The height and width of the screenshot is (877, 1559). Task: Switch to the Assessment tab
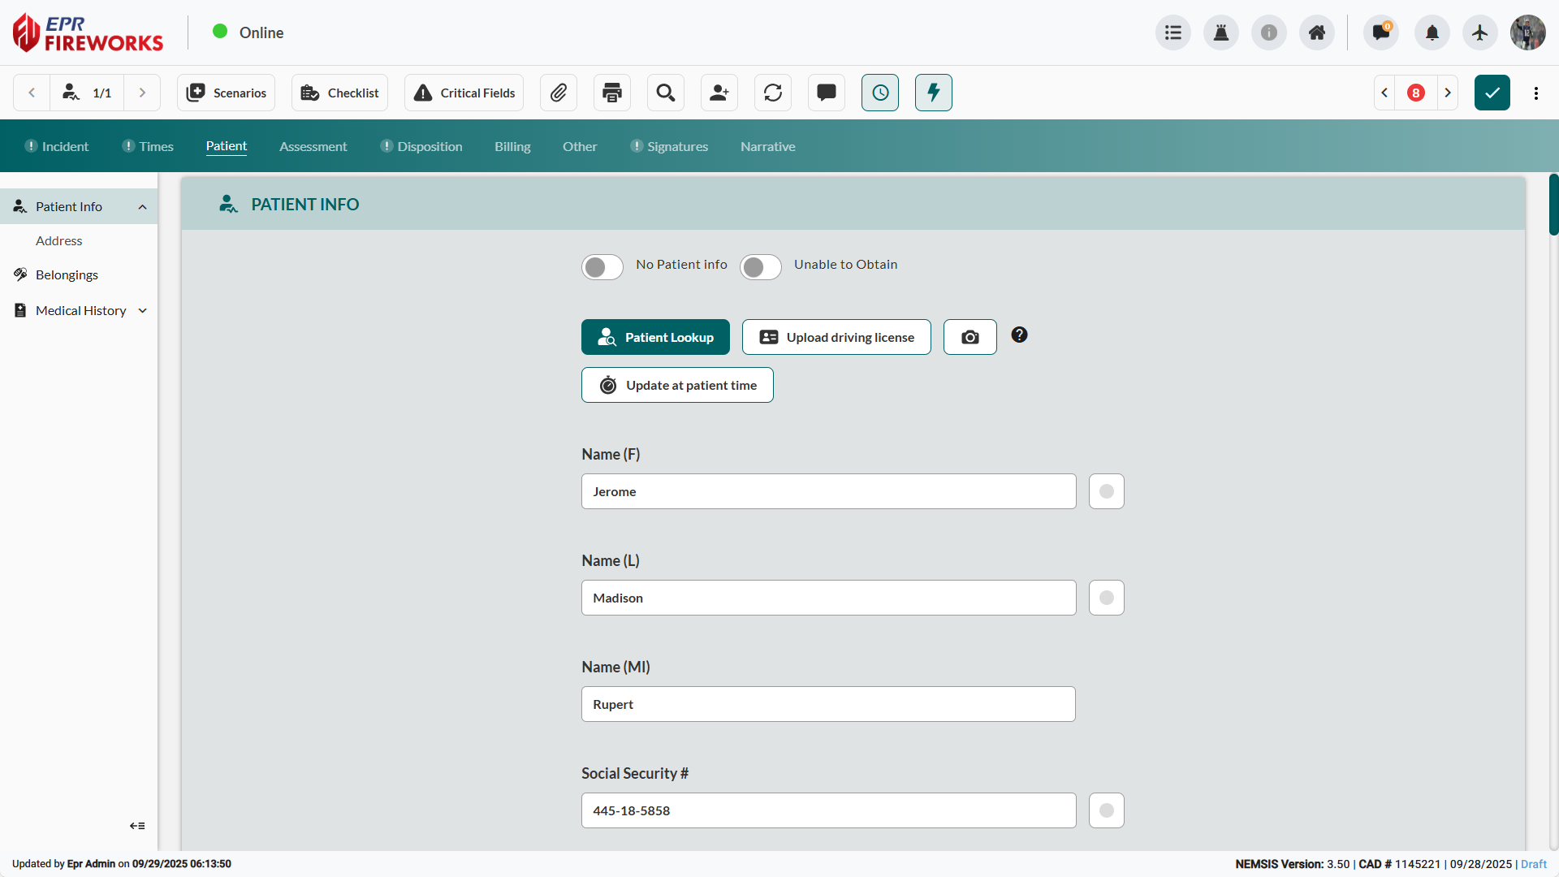(x=313, y=146)
